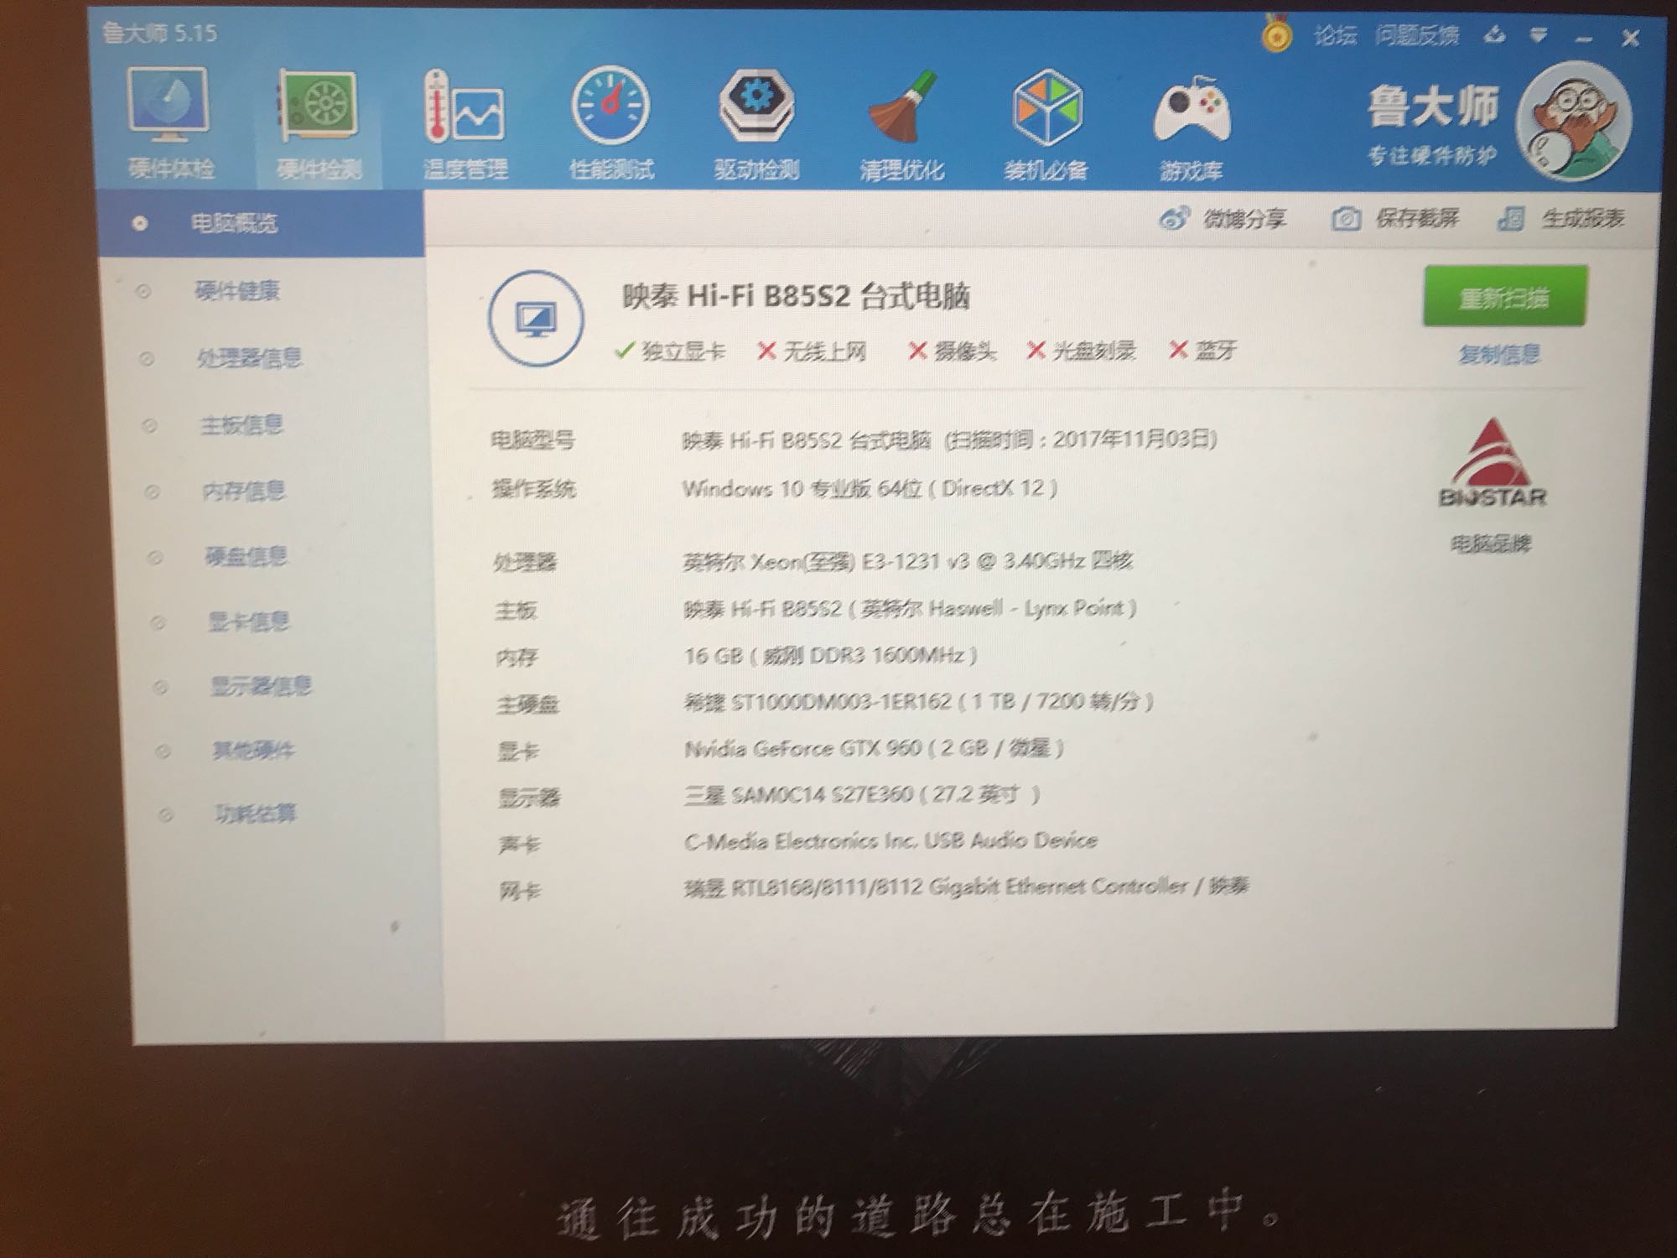1677x1258 pixels.
Task: Click the 蓝牙 feature indicator
Action: [1203, 350]
